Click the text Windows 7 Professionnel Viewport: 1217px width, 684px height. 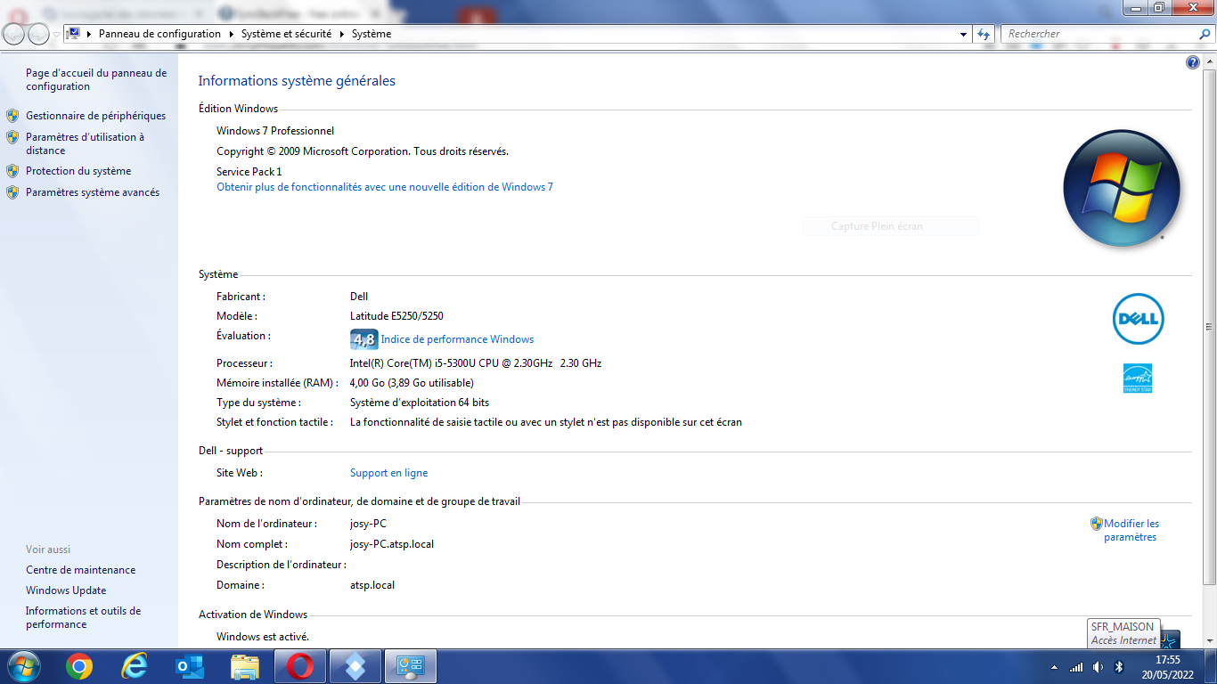coord(275,131)
